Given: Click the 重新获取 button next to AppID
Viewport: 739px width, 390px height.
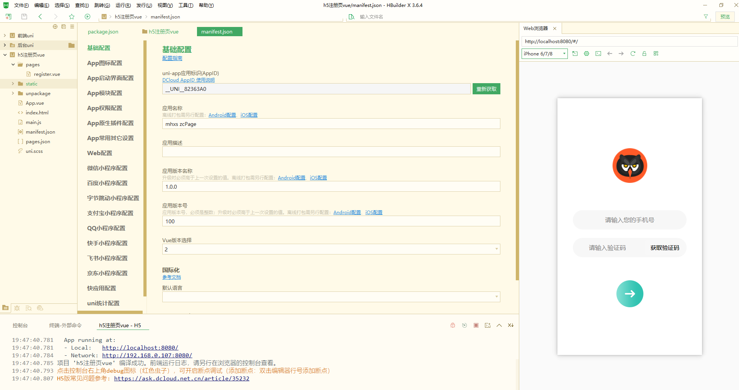Looking at the screenshot, I should (486, 89).
